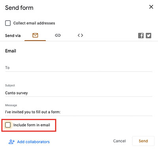Image resolution: width=158 pixels, height=151 pixels.
Task: Click the small 'Subject' field label
Action: pyautogui.click(x=10, y=85)
